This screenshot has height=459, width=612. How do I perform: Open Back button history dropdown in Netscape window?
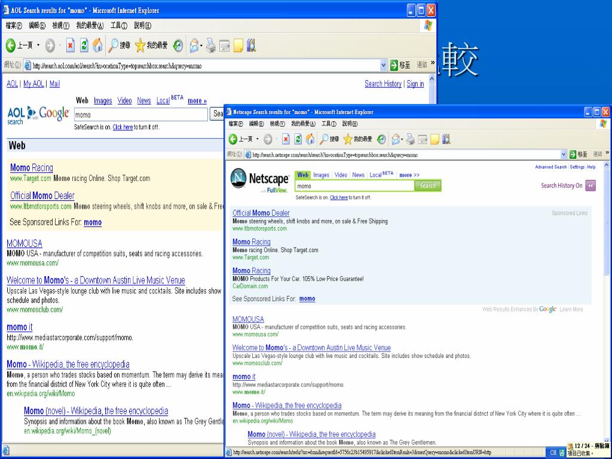point(257,139)
